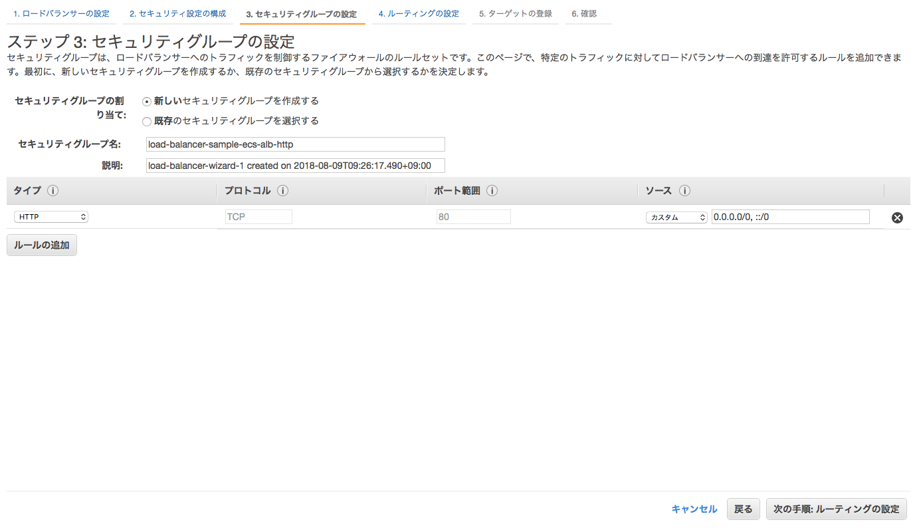Delete the HTTP rule with X icon
Screen dimensions: 915x528
click(897, 217)
